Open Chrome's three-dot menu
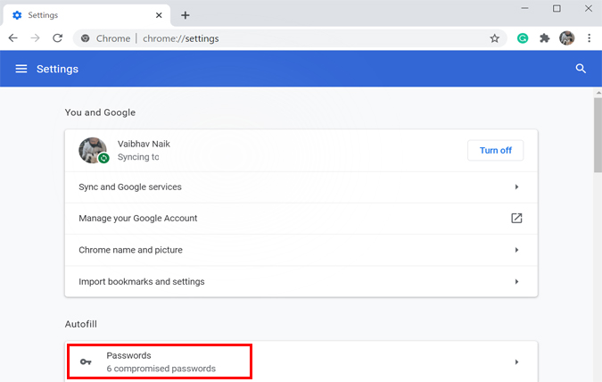602x382 pixels. [589, 38]
